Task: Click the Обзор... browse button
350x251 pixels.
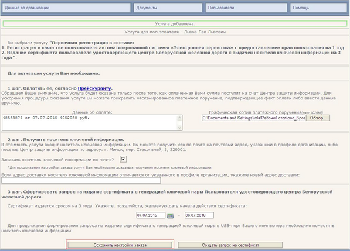Action: tap(318, 118)
